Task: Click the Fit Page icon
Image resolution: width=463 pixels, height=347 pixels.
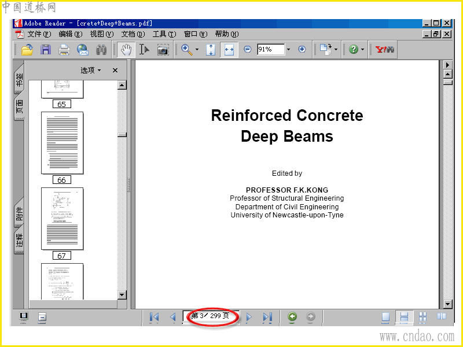Action: (x=211, y=50)
